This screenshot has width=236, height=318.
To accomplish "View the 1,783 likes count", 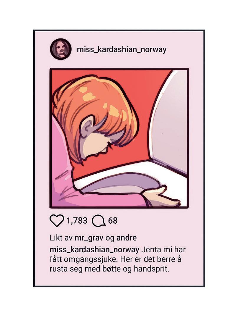I will [77, 221].
